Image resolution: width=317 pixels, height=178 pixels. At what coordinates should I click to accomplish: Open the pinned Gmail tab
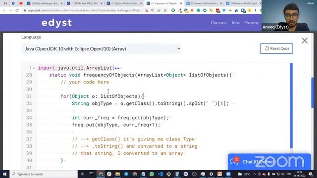pyautogui.click(x=5, y=3)
